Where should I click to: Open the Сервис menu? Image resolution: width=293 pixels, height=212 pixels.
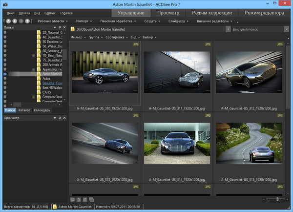coord(49,12)
